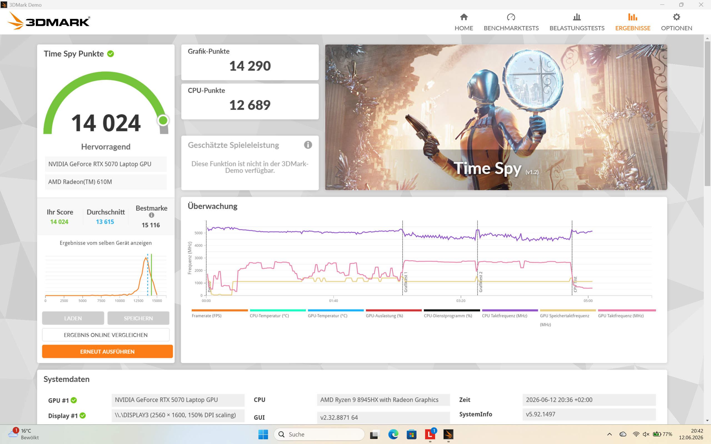This screenshot has height=444, width=711.
Task: Click the 3DMark logo
Action: 49,21
